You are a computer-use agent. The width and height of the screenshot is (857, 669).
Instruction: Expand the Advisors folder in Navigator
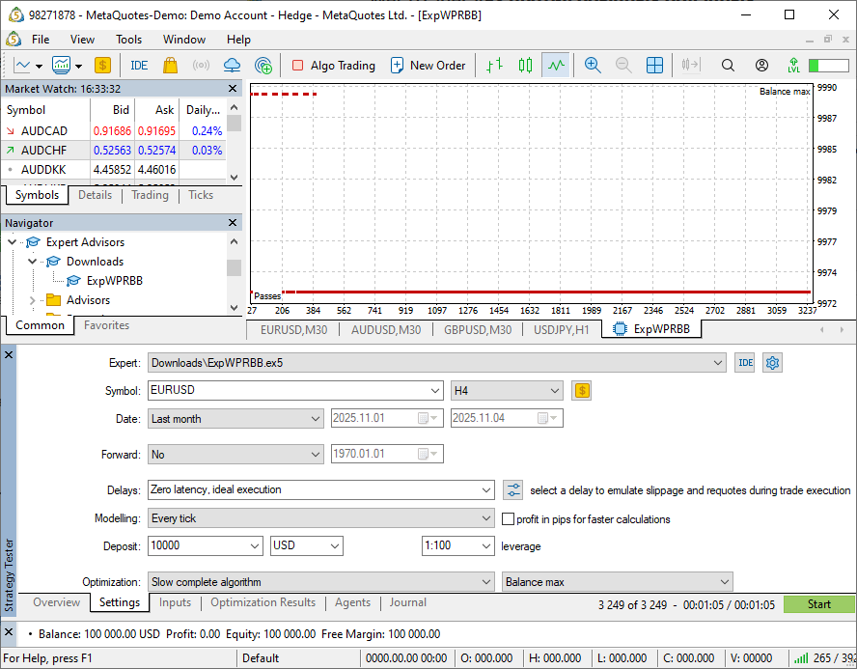click(32, 300)
